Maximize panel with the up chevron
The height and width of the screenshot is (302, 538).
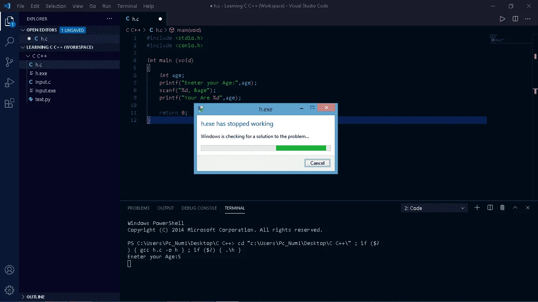[x=515, y=208]
